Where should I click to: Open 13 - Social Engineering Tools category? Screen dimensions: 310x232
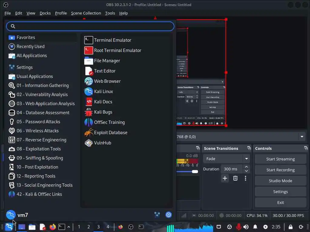coord(42,185)
